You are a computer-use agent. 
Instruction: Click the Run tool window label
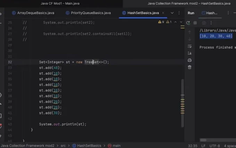(191, 13)
